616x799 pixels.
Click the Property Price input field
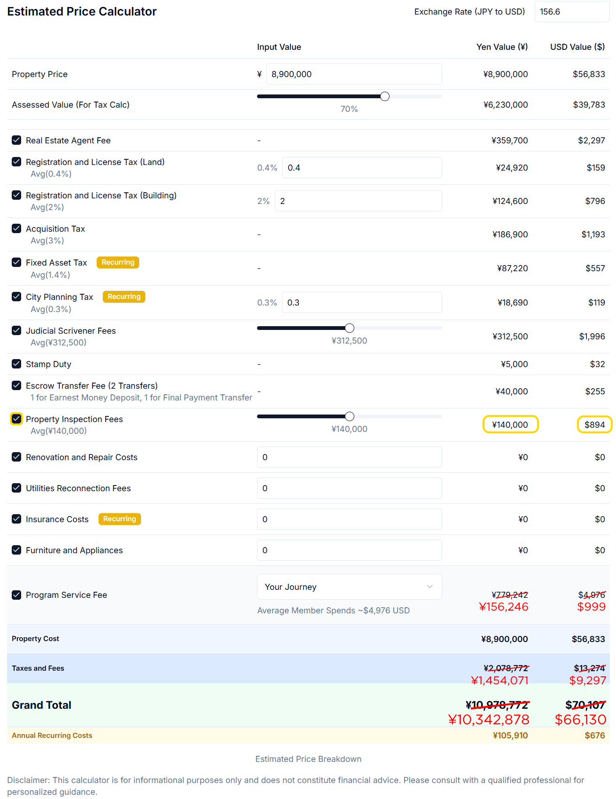click(x=353, y=74)
